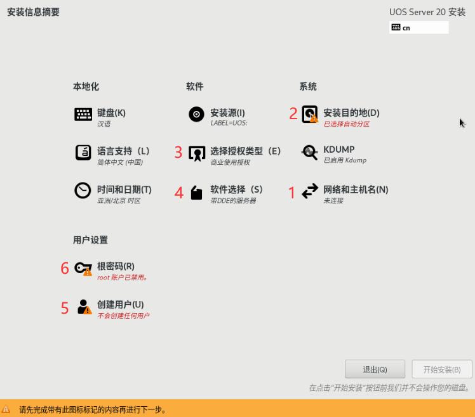Open the KDUMP magnifier icon
Screen dimensions: 475x417
(x=310, y=153)
